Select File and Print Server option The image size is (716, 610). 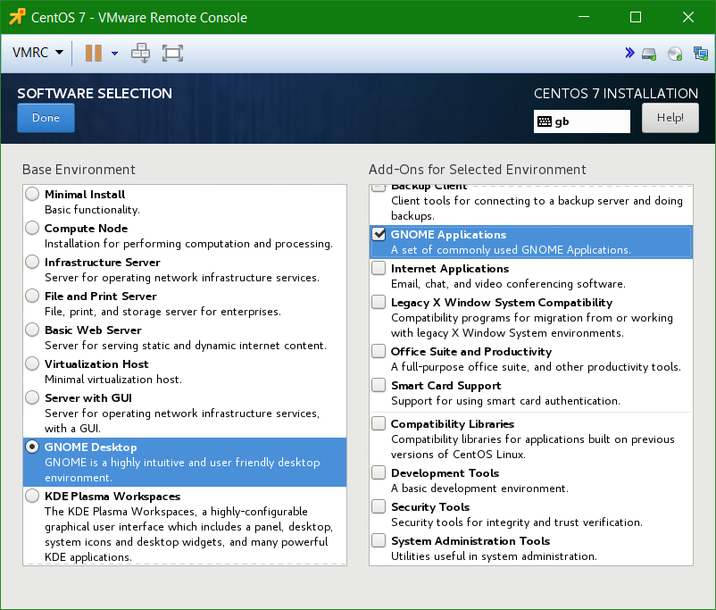(32, 296)
